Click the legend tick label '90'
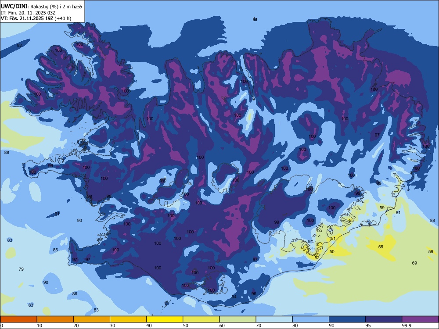439x329 pixels. point(332,325)
